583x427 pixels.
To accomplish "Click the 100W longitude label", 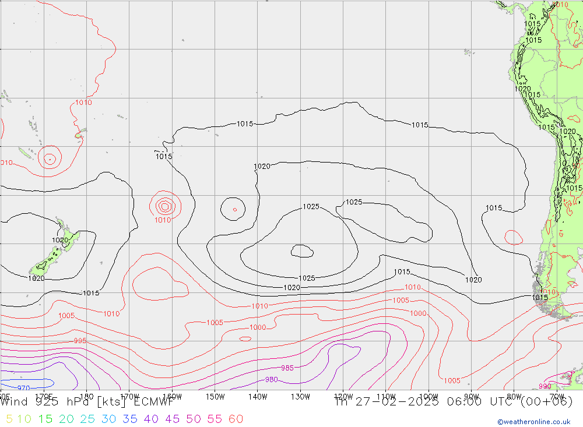I will click(x=429, y=397).
